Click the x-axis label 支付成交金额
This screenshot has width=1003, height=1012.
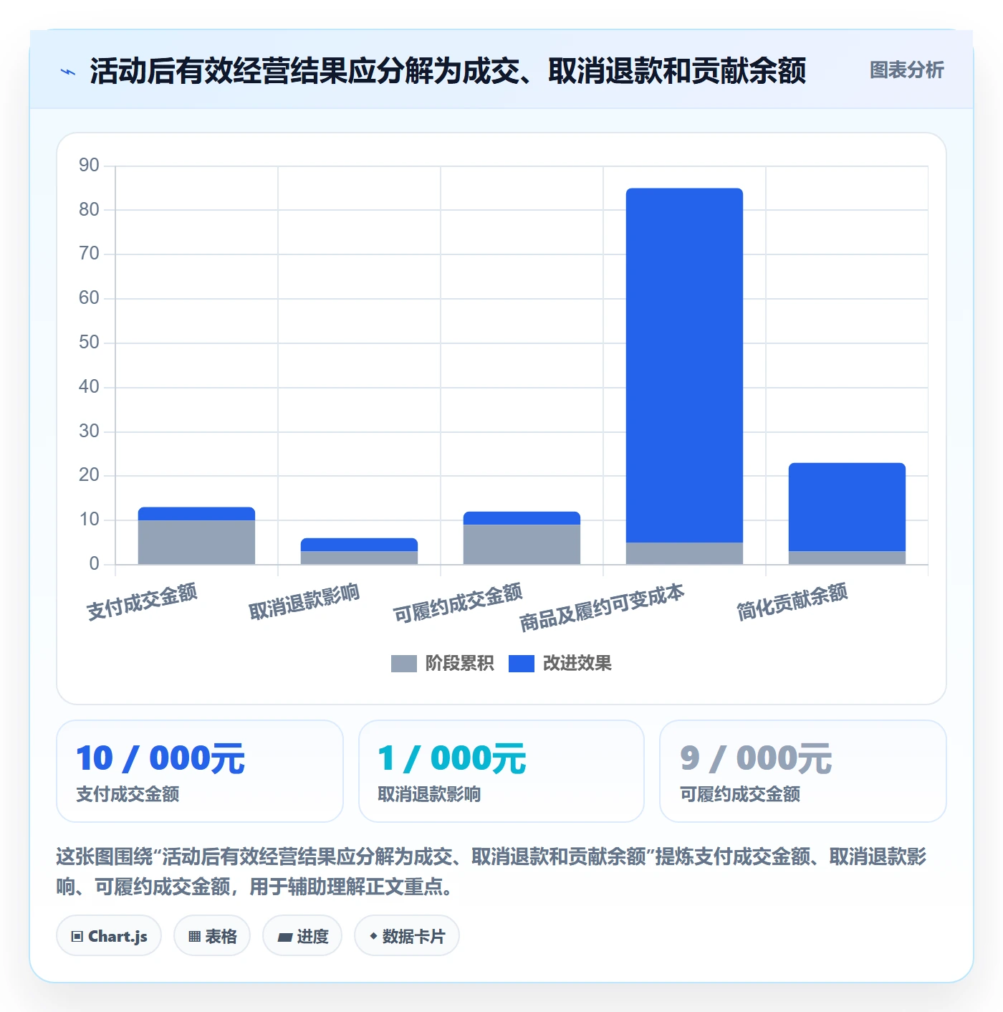click(142, 602)
